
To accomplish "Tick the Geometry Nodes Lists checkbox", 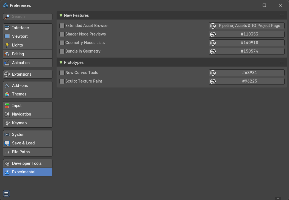I will click(x=62, y=43).
